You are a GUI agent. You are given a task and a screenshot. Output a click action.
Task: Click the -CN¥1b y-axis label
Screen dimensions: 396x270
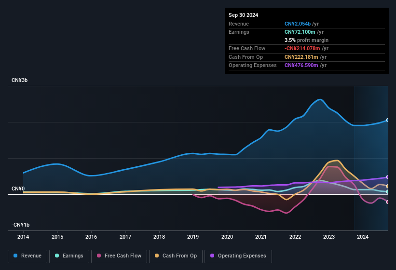click(x=20, y=225)
